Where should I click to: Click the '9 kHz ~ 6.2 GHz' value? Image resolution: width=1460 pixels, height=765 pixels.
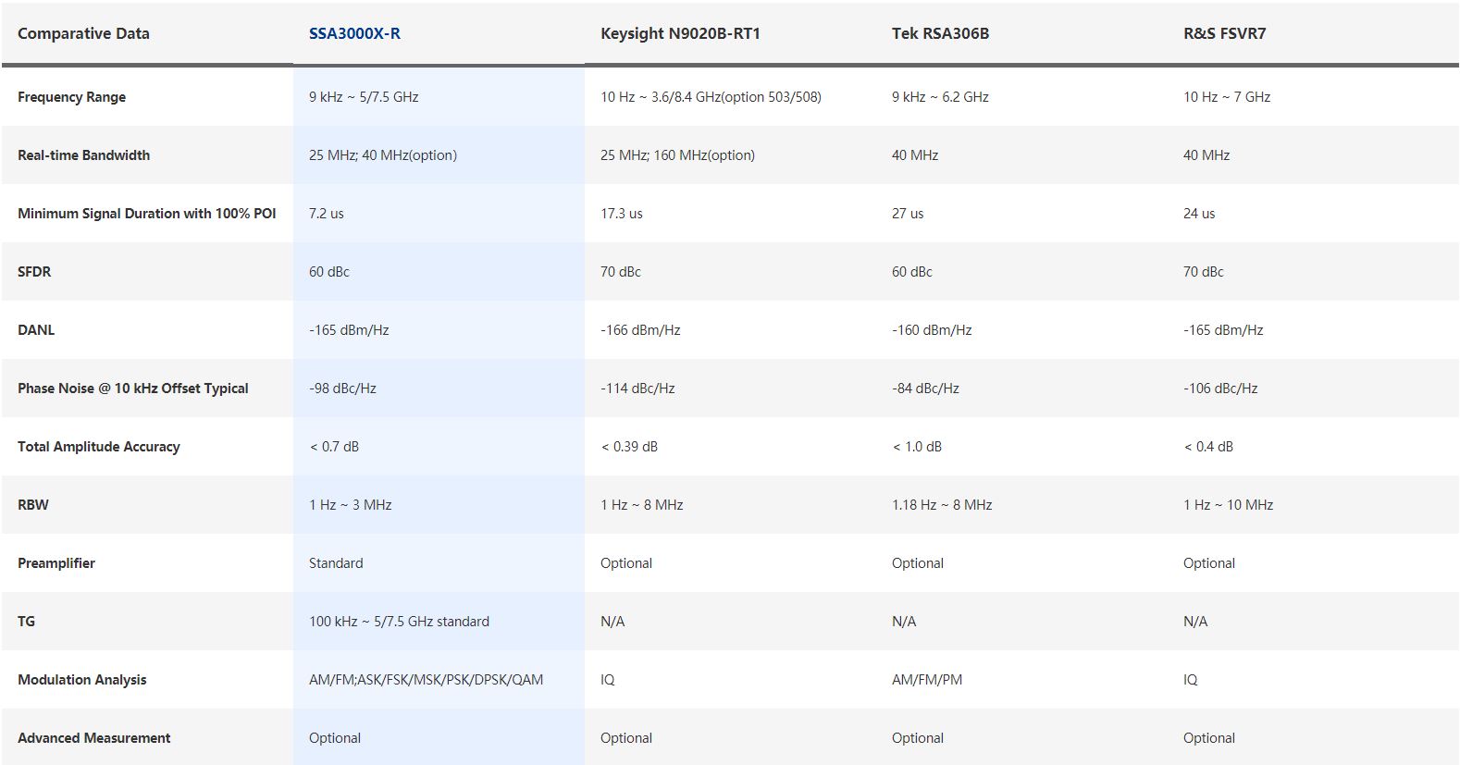[940, 97]
